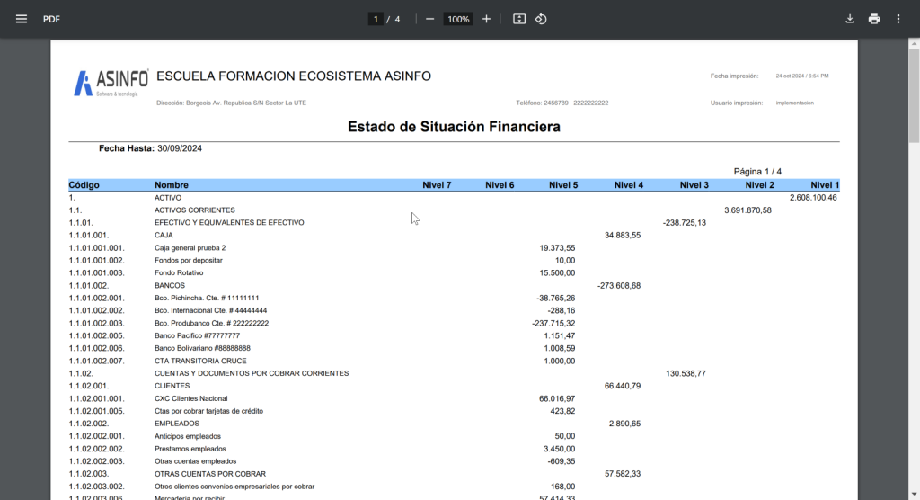Click 'Bco. Pichincha. Cte. # 11111111'
The image size is (920, 500).
207,299
